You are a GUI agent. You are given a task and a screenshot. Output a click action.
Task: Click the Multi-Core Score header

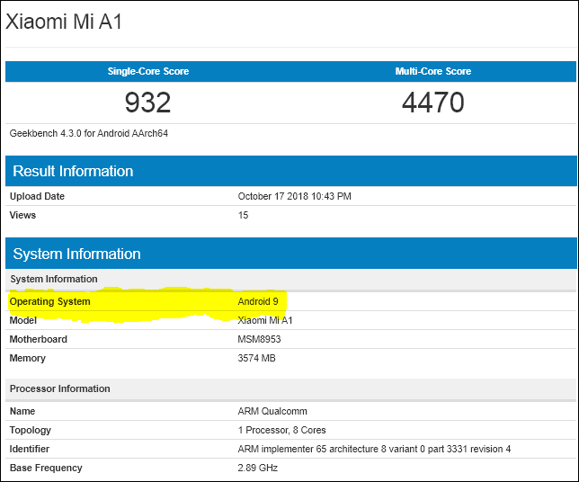pyautogui.click(x=432, y=71)
